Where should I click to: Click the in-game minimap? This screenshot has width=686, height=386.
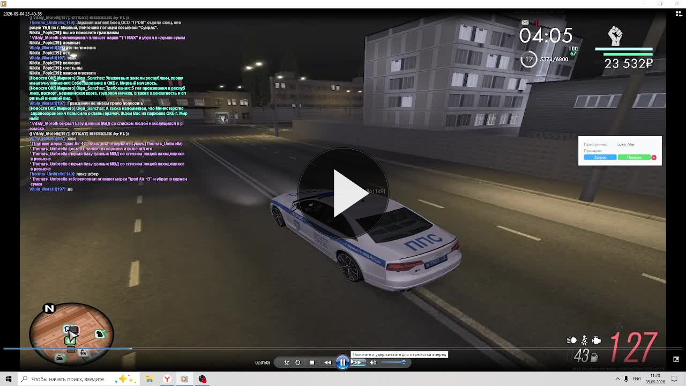71,335
